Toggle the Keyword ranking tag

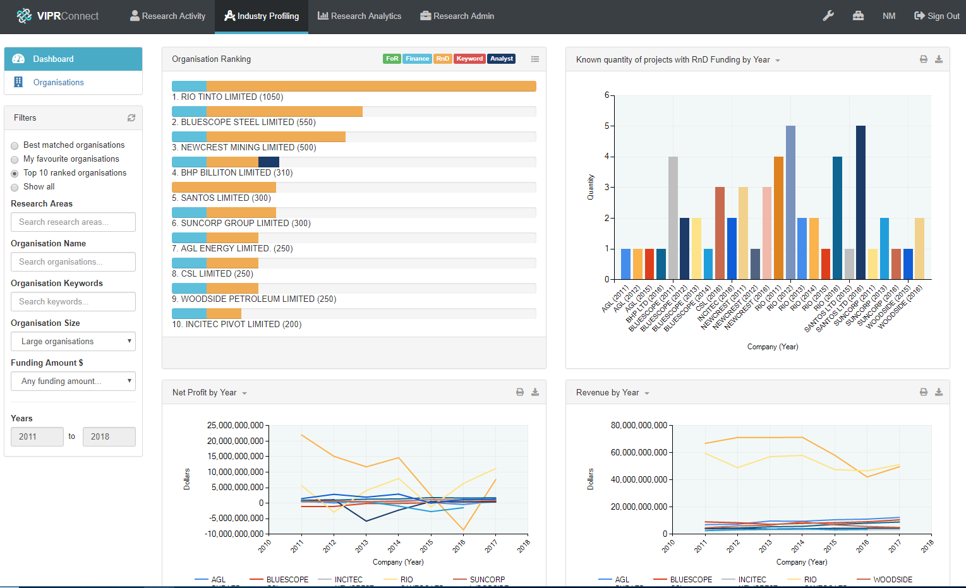pos(469,59)
